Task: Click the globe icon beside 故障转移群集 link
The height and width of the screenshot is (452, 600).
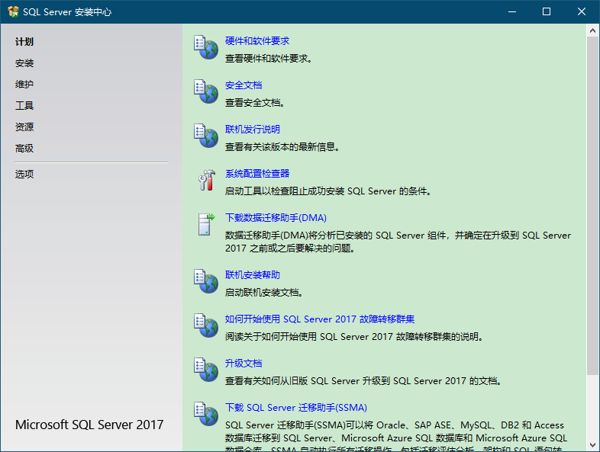Action: coord(206,325)
